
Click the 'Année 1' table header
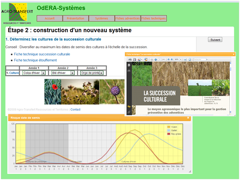(34, 68)
